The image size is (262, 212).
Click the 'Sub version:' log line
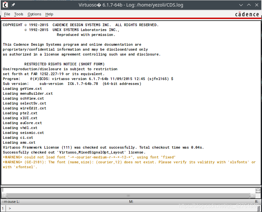coord(72,84)
